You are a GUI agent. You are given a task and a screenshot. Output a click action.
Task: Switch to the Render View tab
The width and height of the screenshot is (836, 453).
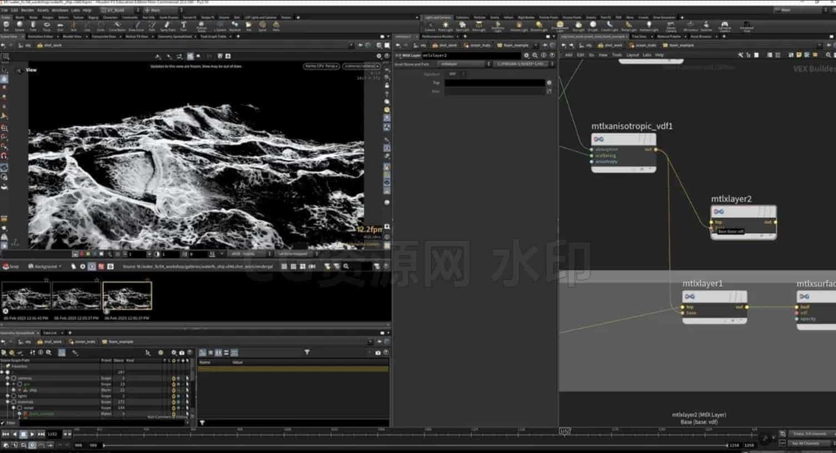tap(72, 37)
